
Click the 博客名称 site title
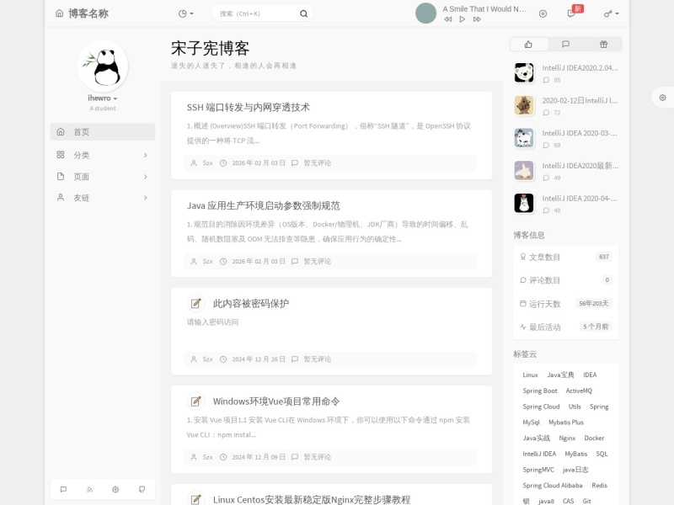pyautogui.click(x=88, y=13)
